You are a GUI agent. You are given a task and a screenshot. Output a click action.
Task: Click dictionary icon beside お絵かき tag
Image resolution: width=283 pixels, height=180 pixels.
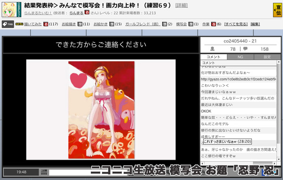pyautogui.click(x=112, y=24)
